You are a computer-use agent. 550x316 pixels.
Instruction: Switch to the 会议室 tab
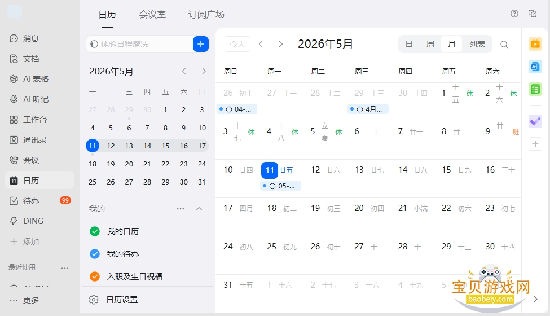tap(152, 14)
